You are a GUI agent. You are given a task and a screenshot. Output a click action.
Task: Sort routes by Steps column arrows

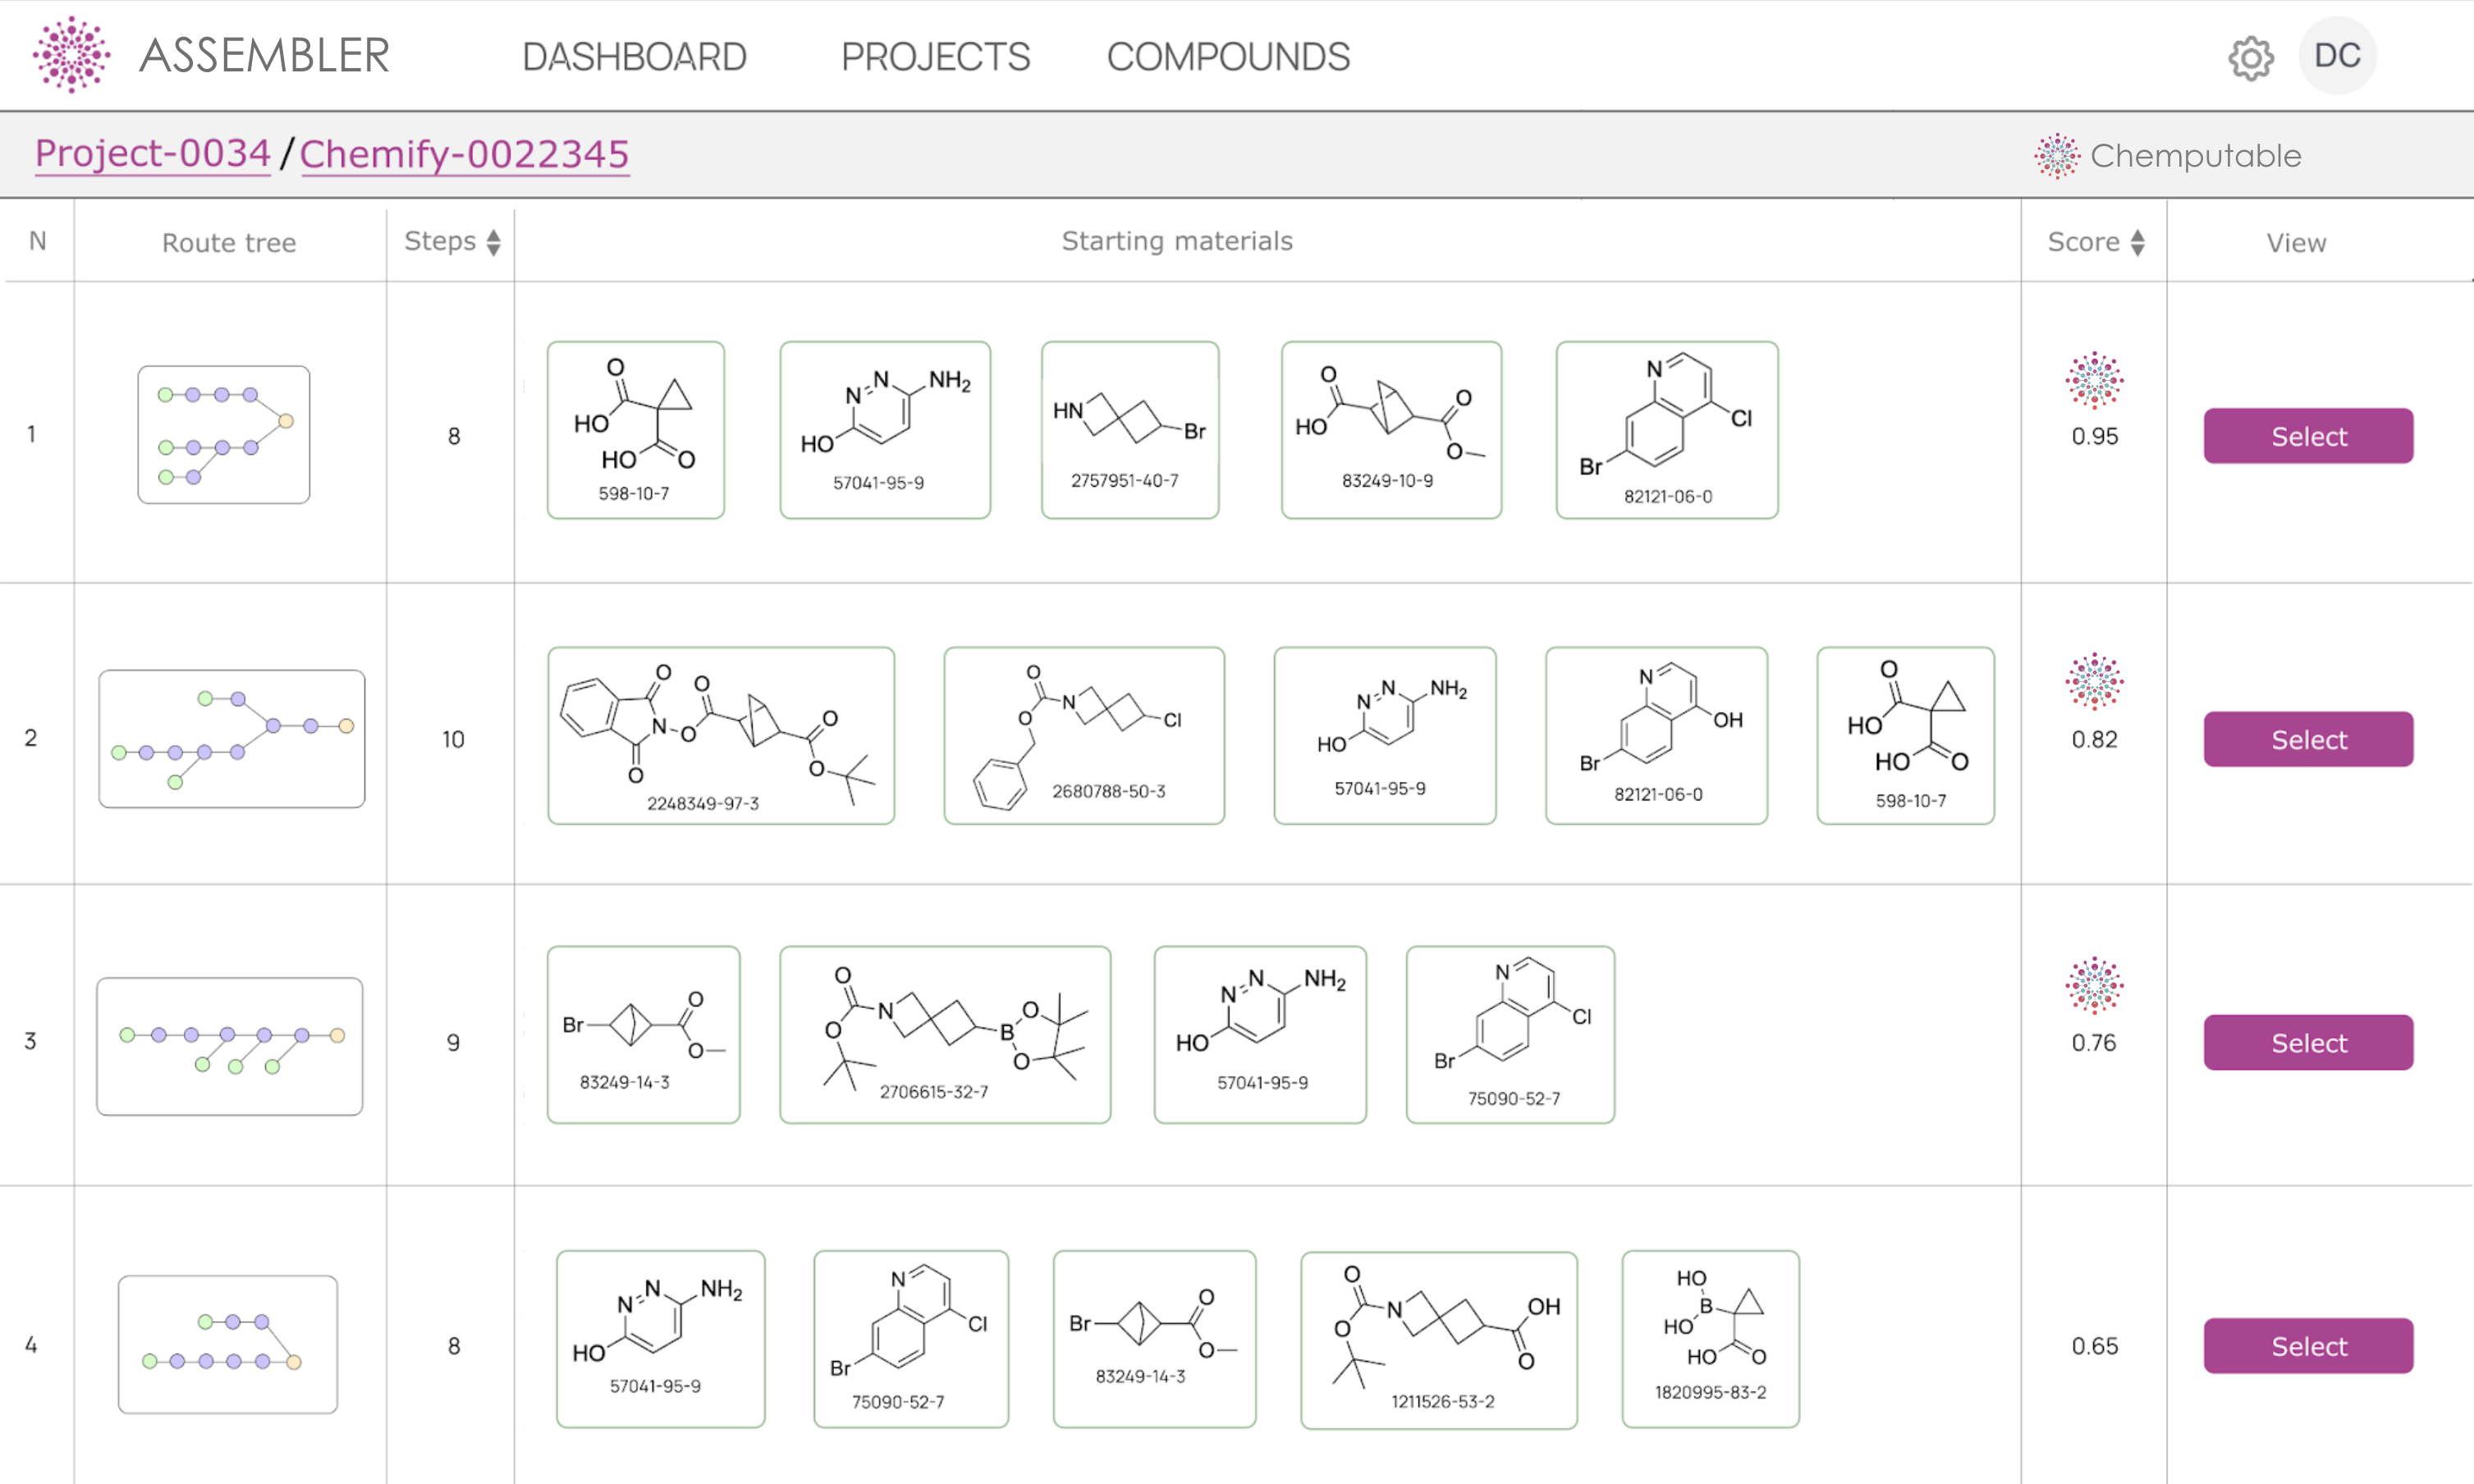pos(493,242)
